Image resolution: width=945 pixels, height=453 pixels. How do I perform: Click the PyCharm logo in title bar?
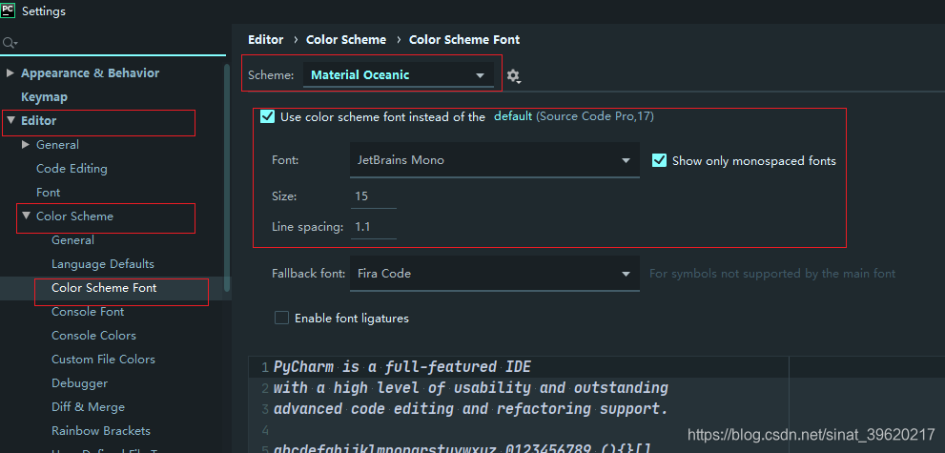[x=9, y=10]
